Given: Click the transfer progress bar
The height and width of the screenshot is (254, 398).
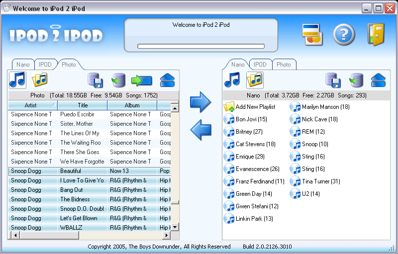Looking at the screenshot, I should coord(201,46).
